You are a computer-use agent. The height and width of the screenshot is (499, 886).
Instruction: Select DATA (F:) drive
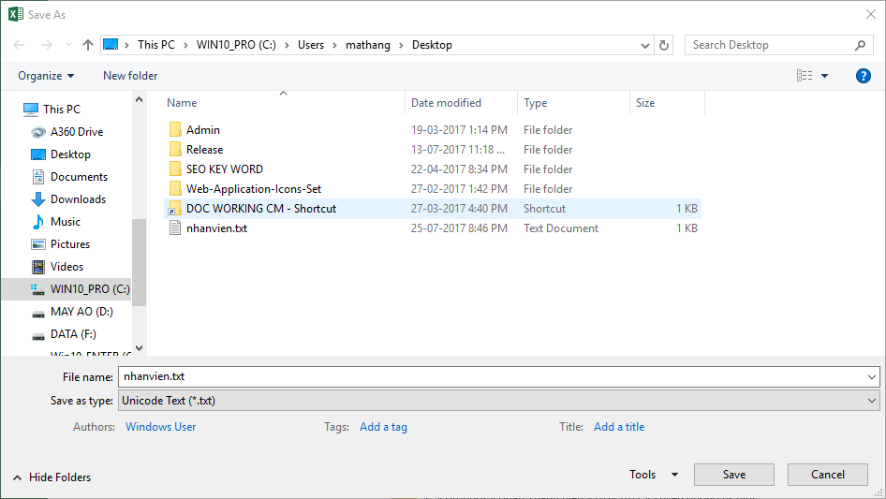pyautogui.click(x=73, y=334)
